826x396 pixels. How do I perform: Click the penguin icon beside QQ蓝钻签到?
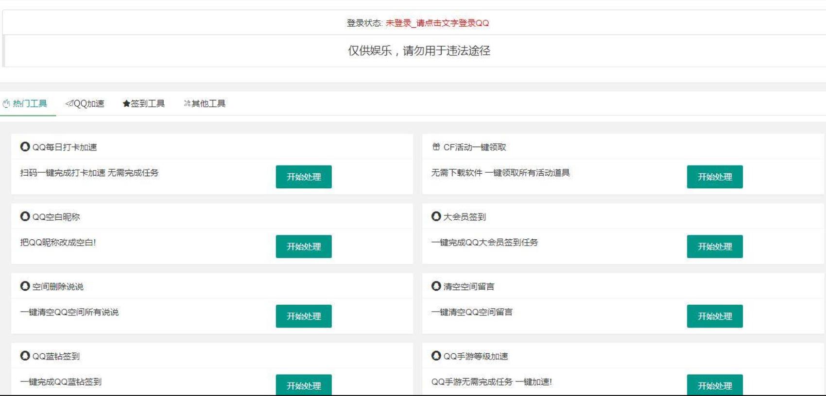pyautogui.click(x=25, y=356)
